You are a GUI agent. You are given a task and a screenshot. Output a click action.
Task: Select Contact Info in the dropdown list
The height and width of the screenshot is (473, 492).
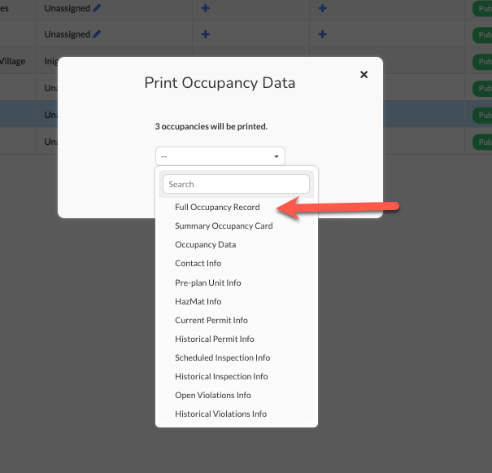[198, 264]
